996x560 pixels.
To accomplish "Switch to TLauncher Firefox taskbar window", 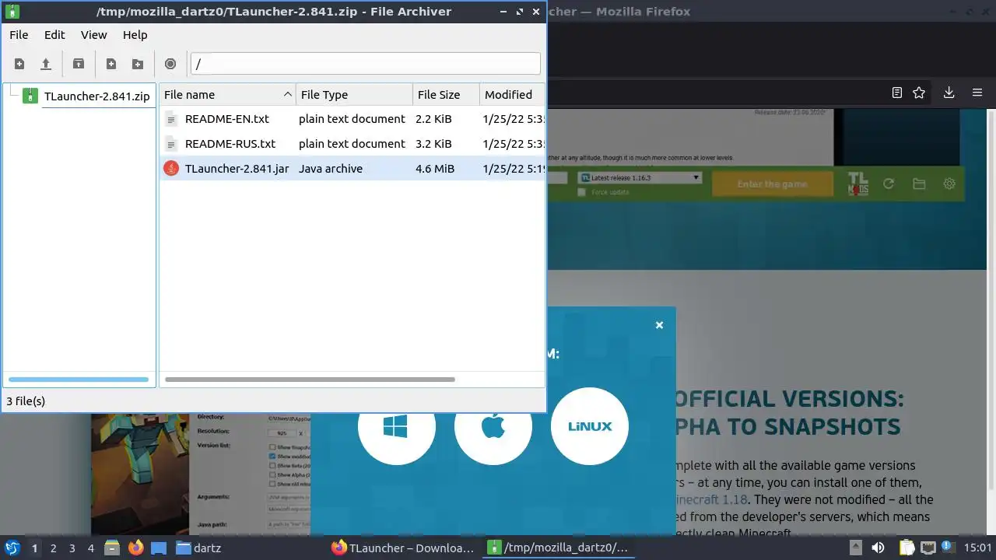I will 402,548.
